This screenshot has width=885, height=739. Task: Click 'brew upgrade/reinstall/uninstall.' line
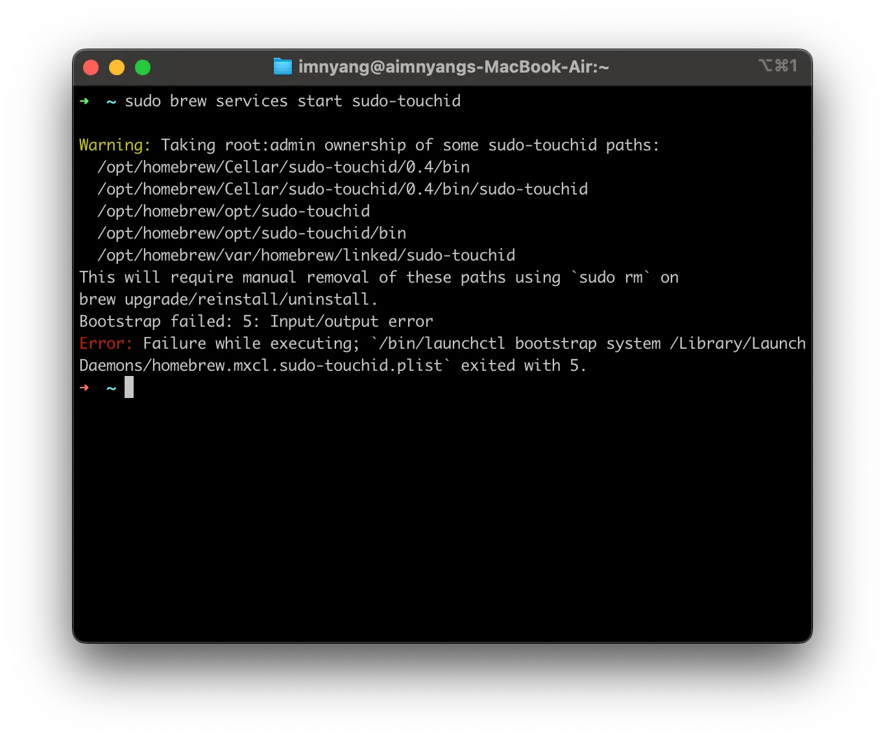pyautogui.click(x=228, y=299)
